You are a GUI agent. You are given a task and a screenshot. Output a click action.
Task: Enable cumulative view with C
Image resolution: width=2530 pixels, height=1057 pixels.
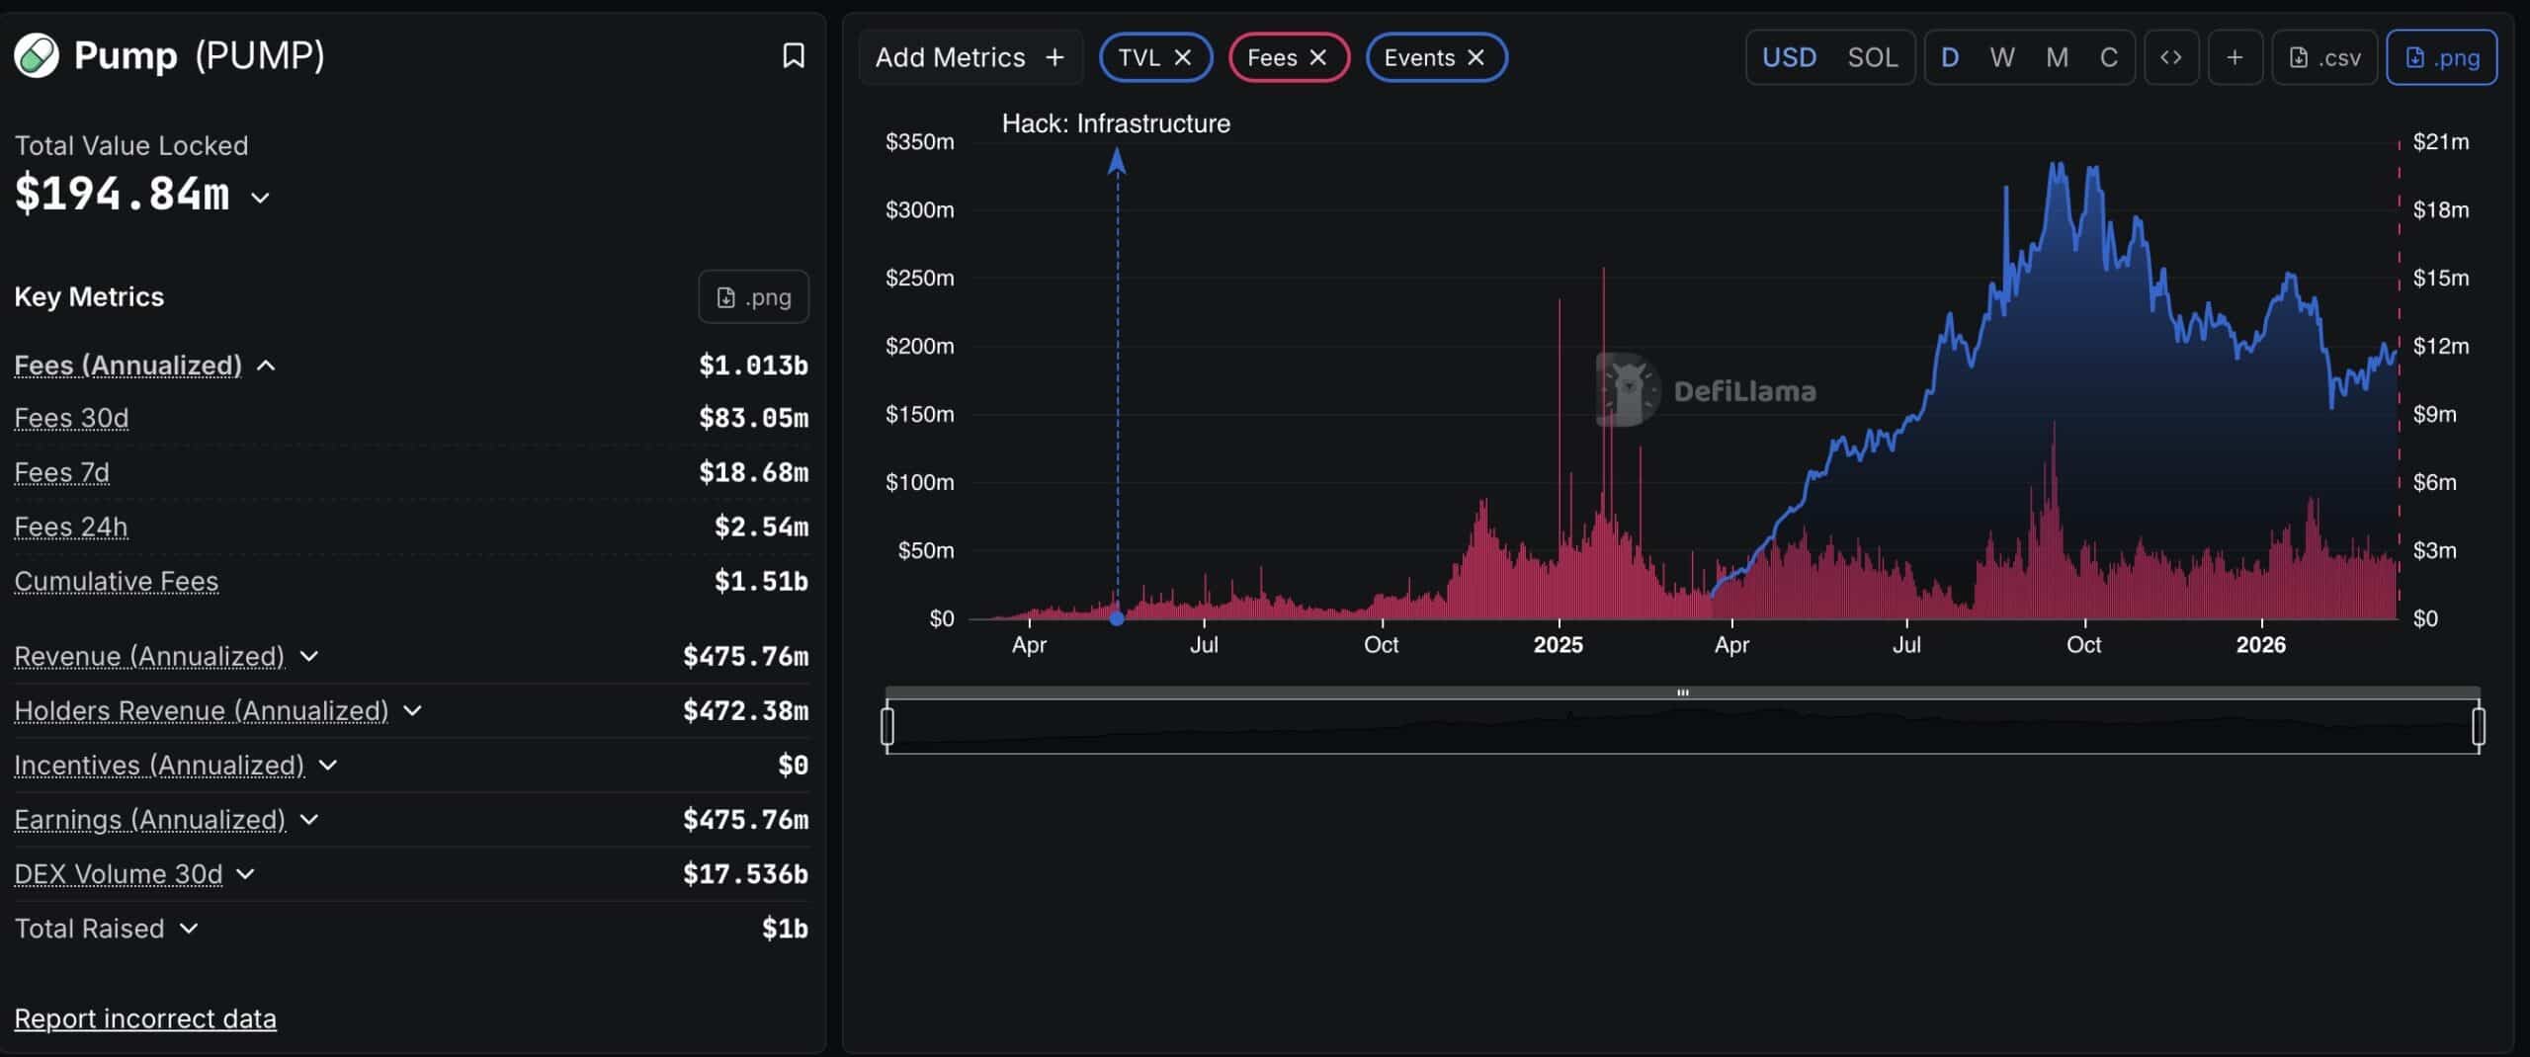click(x=2109, y=56)
